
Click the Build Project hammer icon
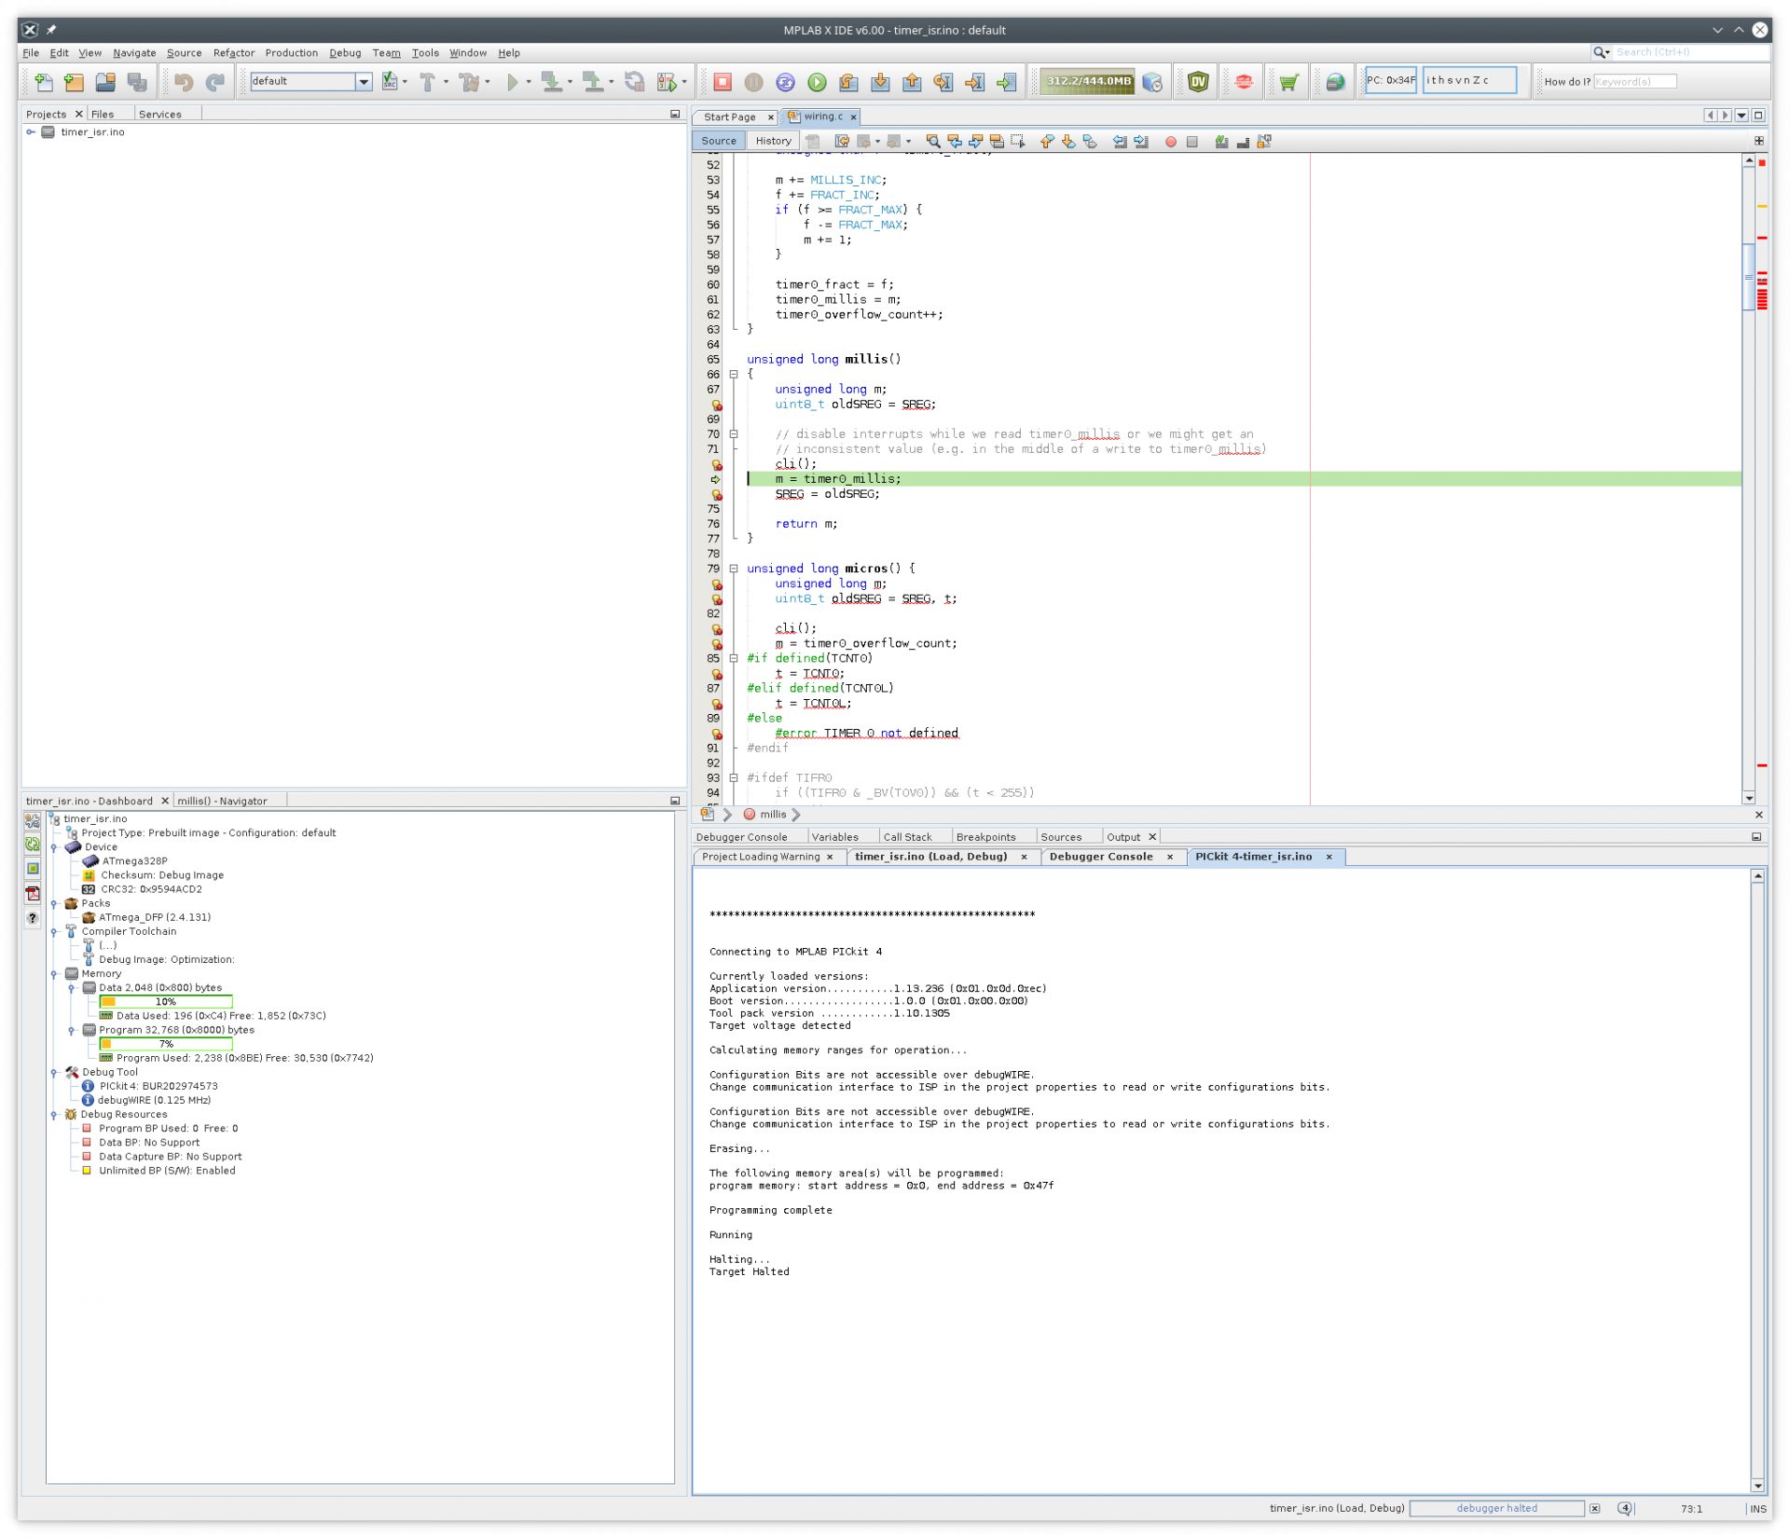[x=427, y=82]
